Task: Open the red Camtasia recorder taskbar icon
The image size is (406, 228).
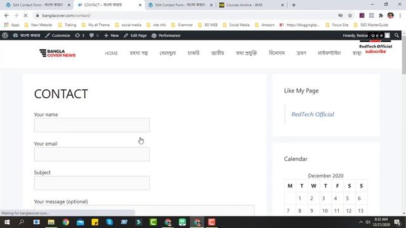Action: pyautogui.click(x=212, y=222)
